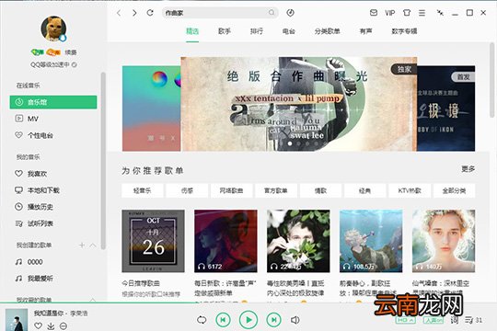Open 我喜欢 favorites list
This screenshot has width=497, height=331.
30,174
